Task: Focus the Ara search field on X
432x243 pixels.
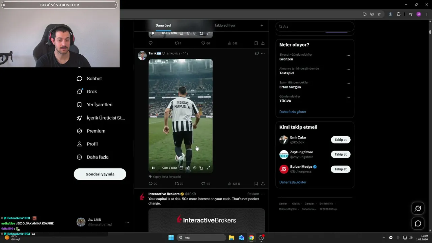Action: tap(315, 26)
